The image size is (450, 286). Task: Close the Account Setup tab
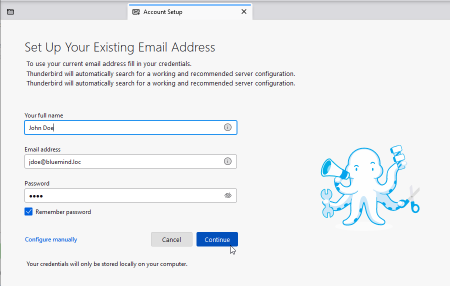(244, 12)
